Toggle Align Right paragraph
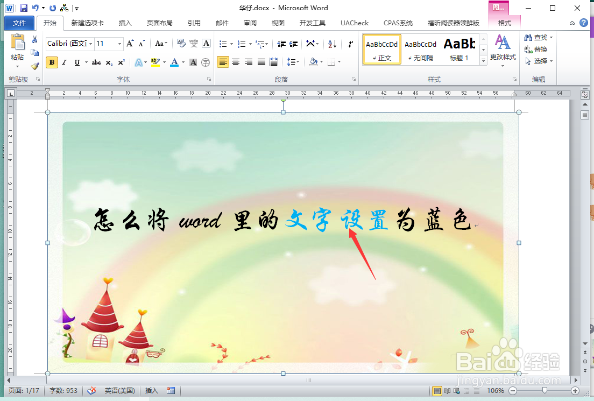 coord(249,62)
